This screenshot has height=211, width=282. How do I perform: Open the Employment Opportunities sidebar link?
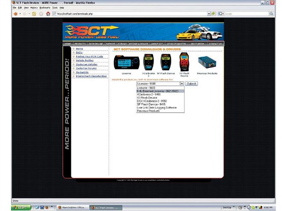pos(91,76)
